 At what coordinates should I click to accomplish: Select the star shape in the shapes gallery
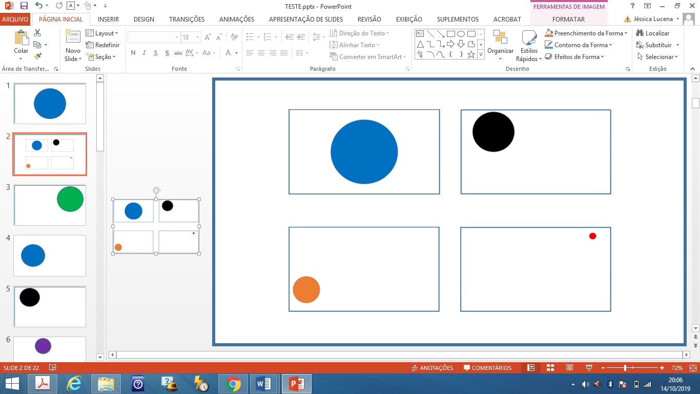pyautogui.click(x=471, y=54)
